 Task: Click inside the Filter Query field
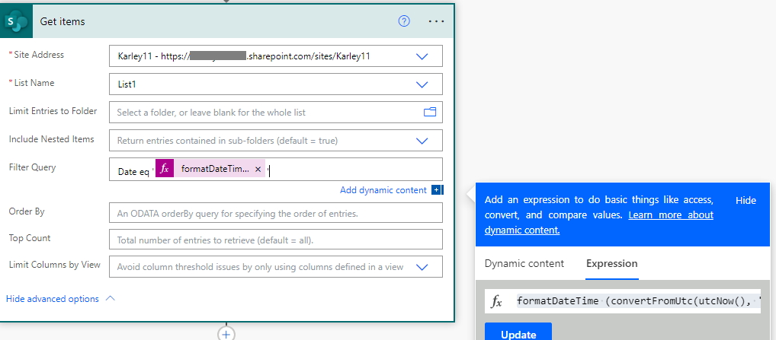click(276, 170)
